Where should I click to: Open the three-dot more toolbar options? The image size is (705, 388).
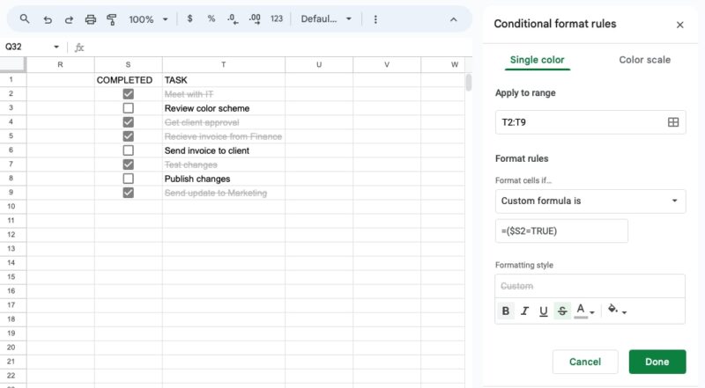(x=375, y=19)
